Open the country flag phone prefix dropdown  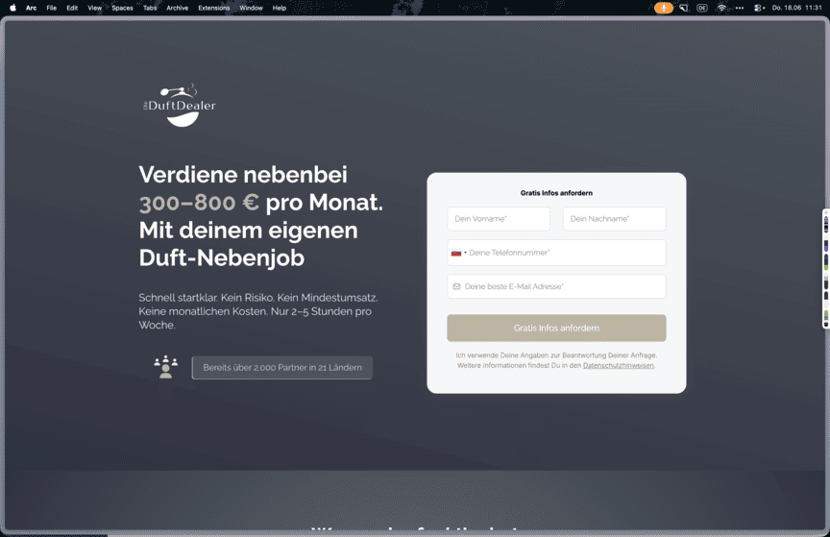458,254
